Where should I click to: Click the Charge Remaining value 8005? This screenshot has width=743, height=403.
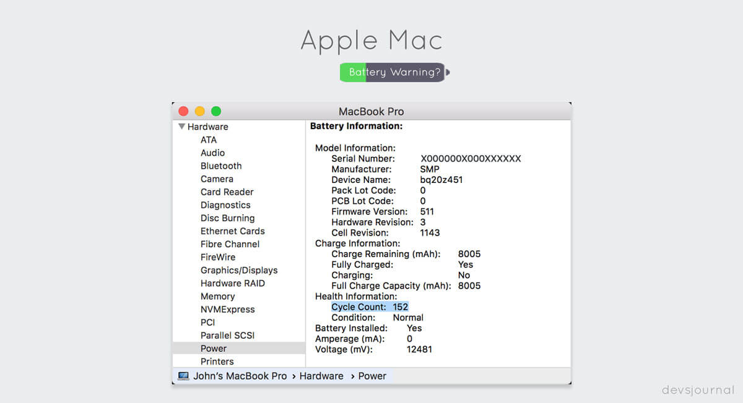469,254
